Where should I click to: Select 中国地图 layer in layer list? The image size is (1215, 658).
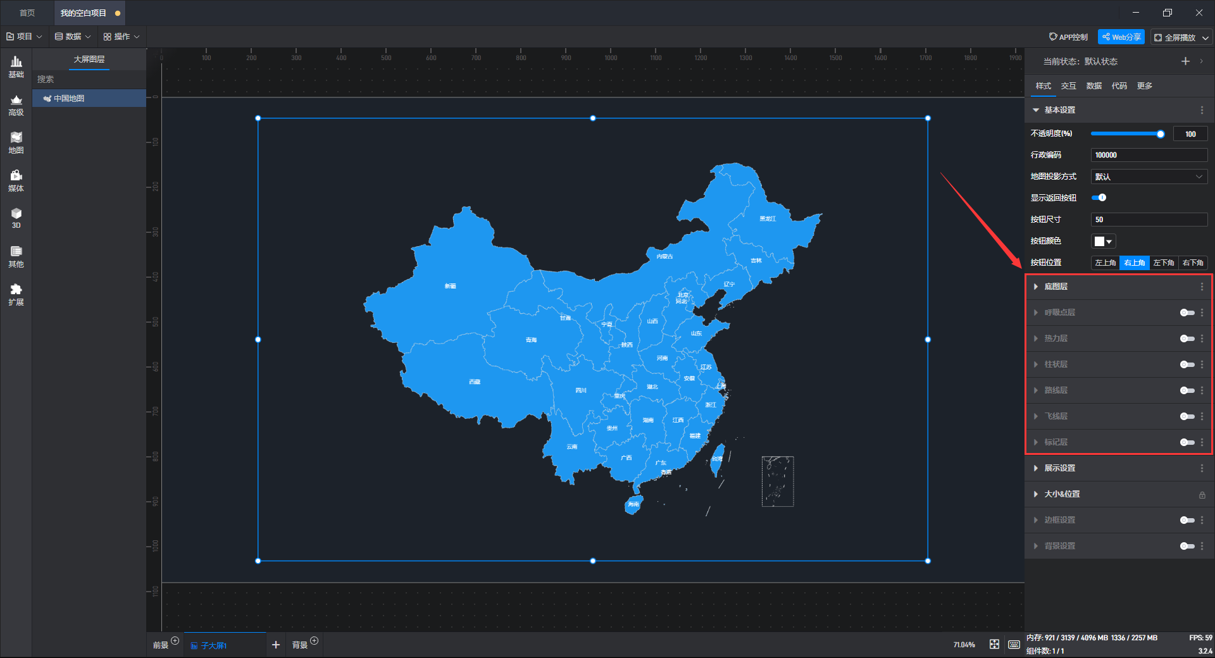tap(89, 98)
